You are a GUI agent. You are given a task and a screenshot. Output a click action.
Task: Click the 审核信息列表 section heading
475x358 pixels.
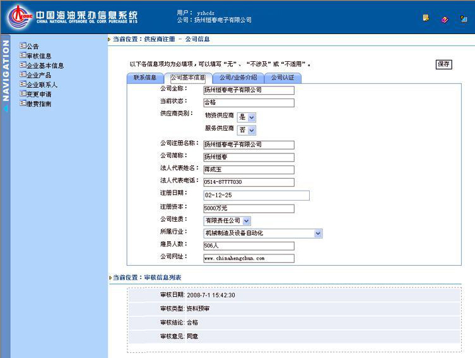click(x=163, y=277)
